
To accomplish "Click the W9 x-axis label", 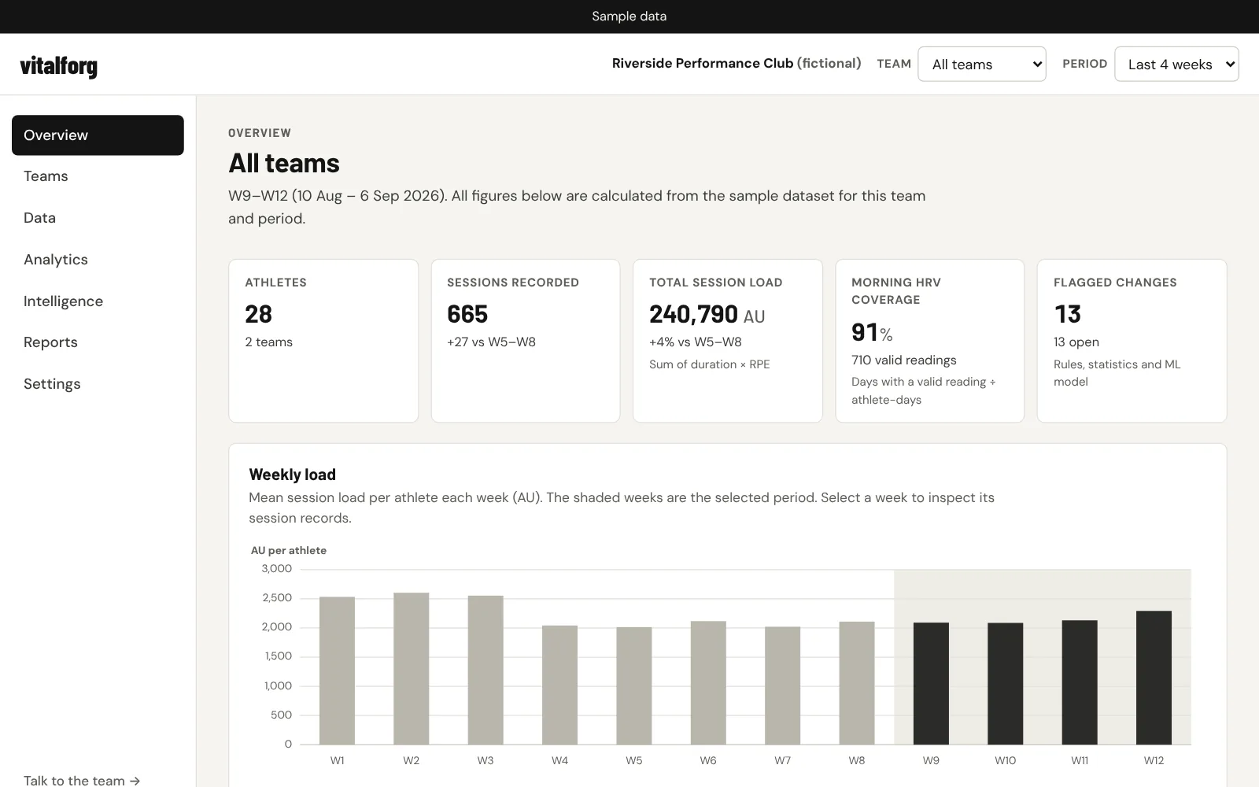I will 931,760.
